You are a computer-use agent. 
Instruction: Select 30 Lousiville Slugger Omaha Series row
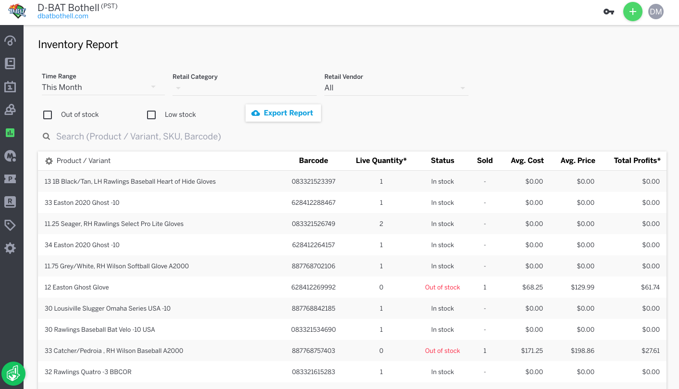tap(352, 309)
